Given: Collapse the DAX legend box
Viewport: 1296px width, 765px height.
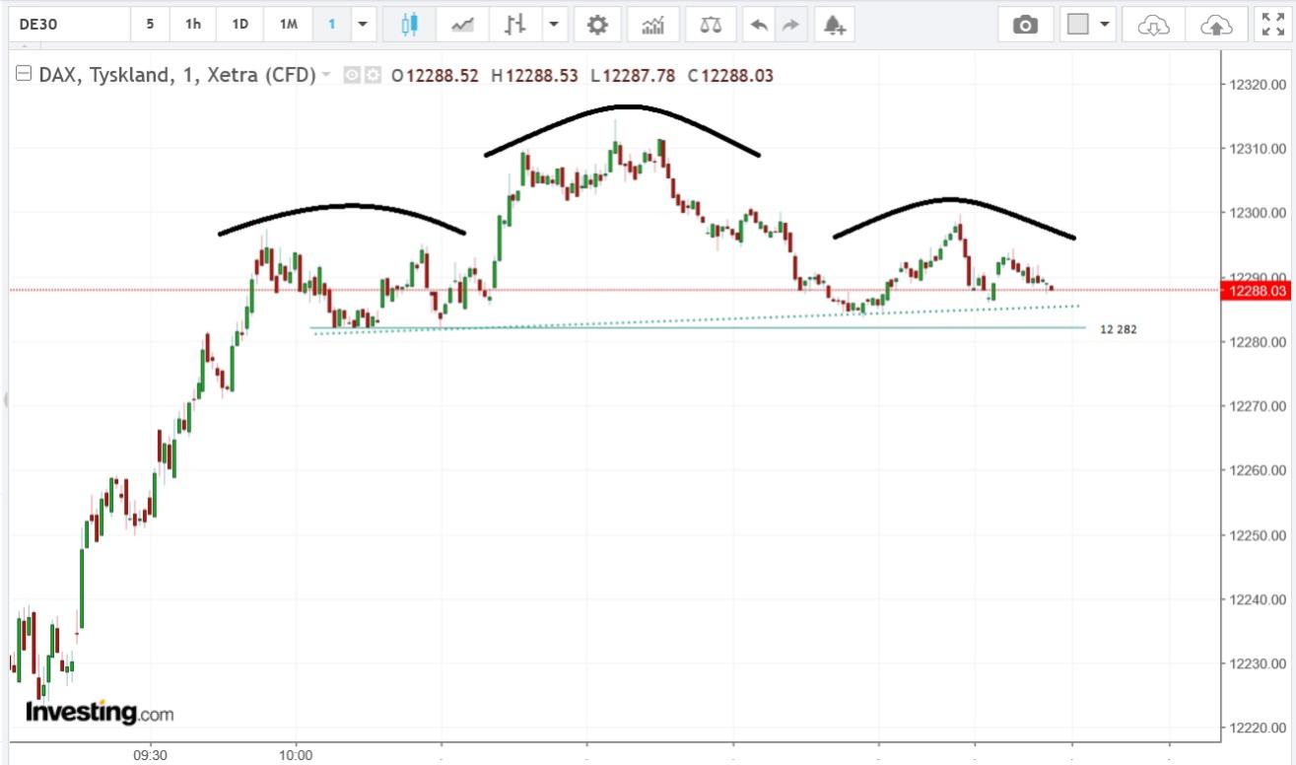Looking at the screenshot, I should click(24, 75).
